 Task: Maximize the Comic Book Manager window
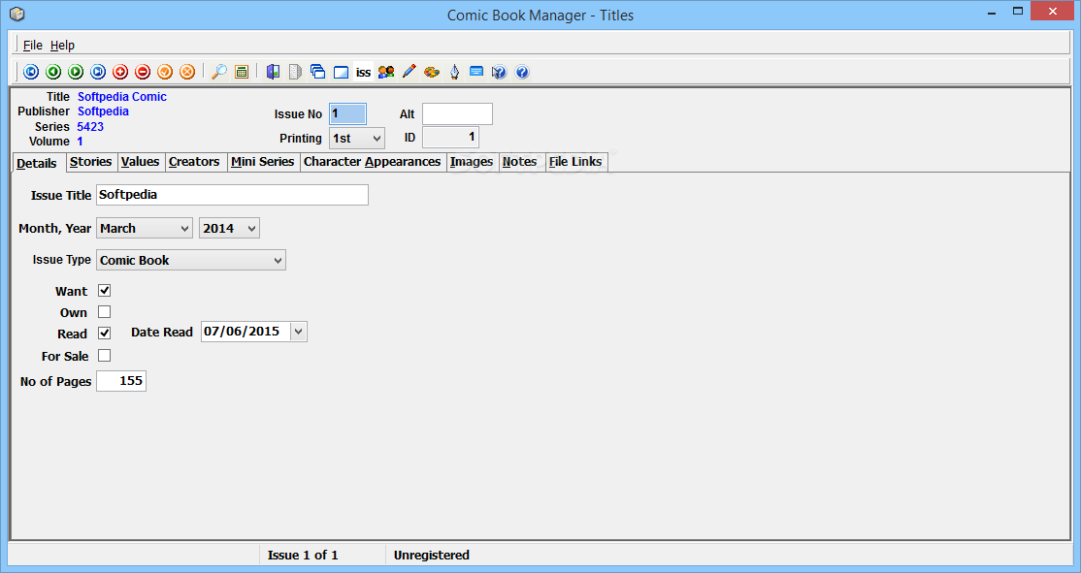coord(1018,11)
